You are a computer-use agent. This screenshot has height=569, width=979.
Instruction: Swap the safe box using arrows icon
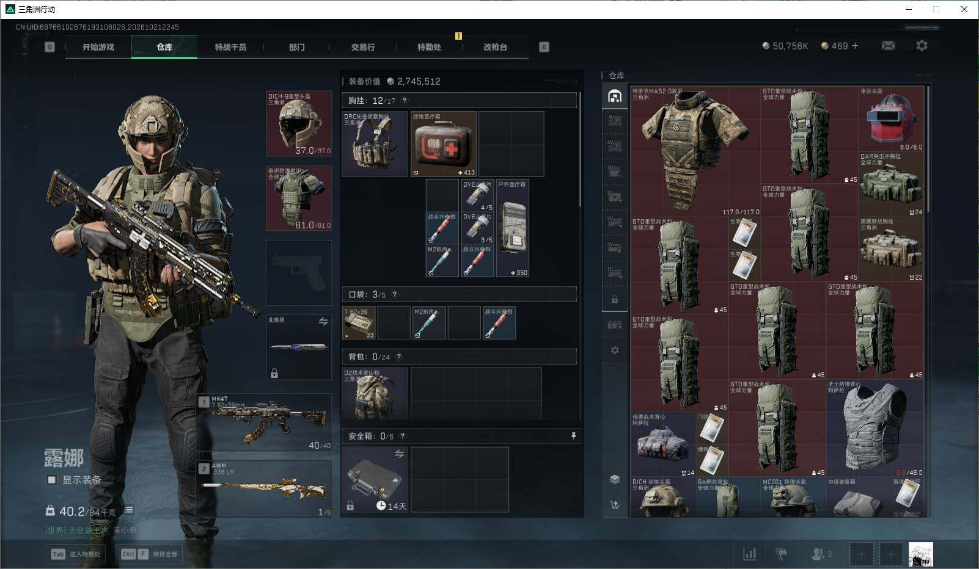(399, 454)
